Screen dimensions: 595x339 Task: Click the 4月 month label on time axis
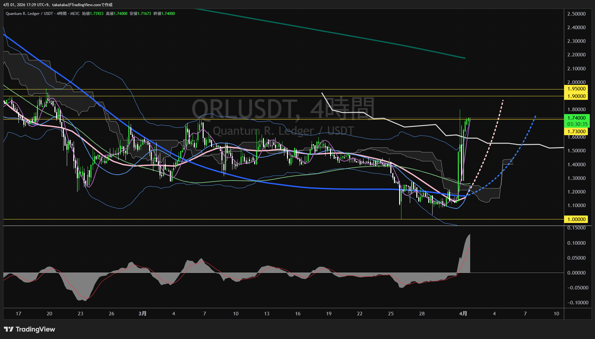[x=463, y=314]
